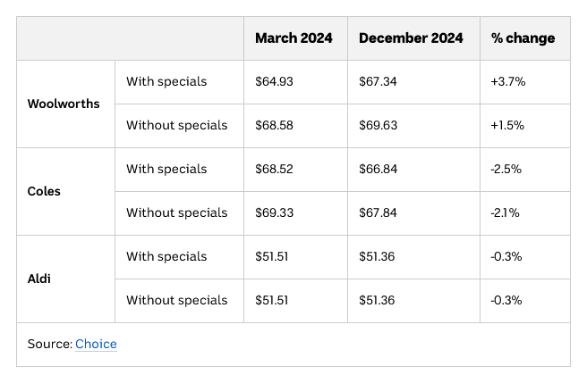Click the Aldi row label
587x383 pixels.
point(39,279)
